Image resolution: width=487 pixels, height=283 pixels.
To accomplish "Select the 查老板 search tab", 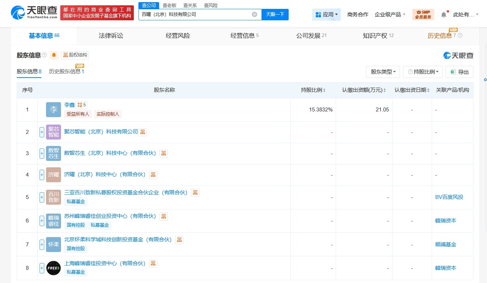I will pos(169,5).
